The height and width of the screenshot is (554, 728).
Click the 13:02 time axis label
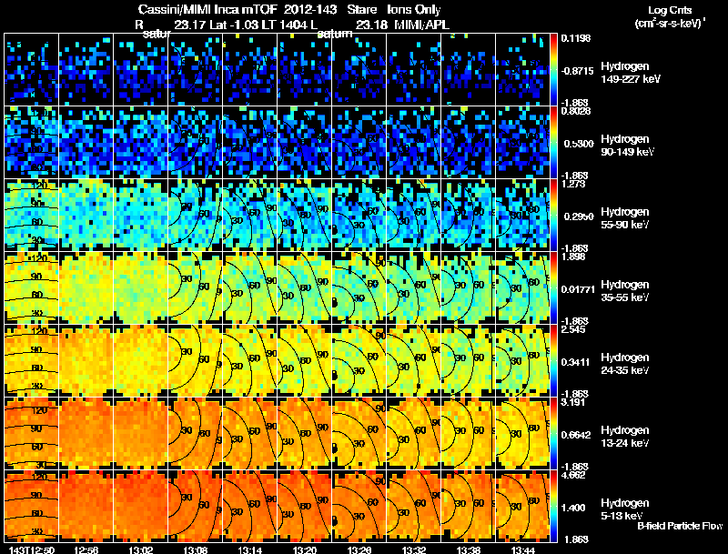pos(141,549)
